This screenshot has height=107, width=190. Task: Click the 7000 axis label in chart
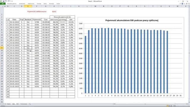[x=80, y=23]
